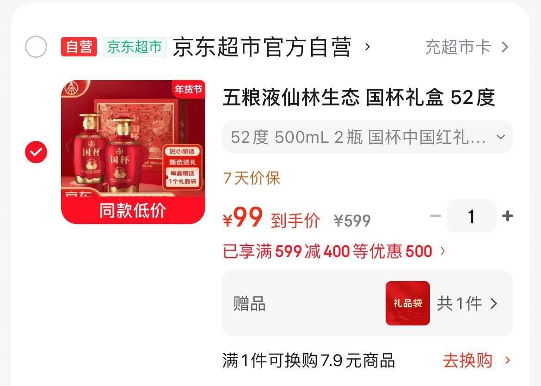
Task: Decrease quantity with the minus button
Action: pyautogui.click(x=436, y=216)
